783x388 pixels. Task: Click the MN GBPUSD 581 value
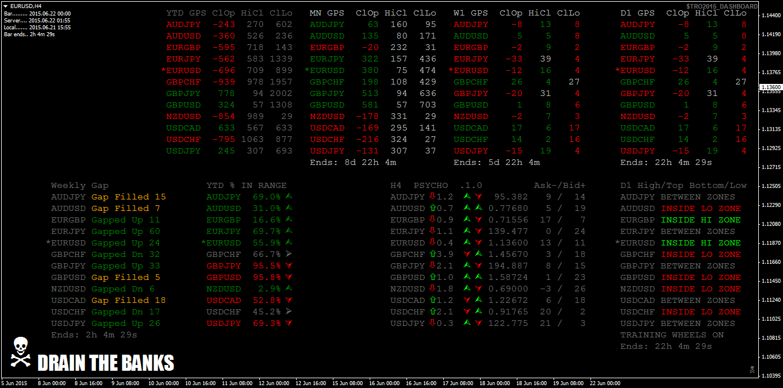370,105
